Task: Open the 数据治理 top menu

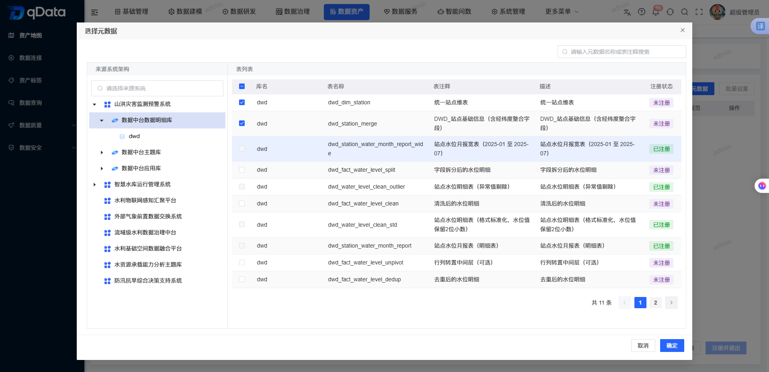Action: (293, 12)
